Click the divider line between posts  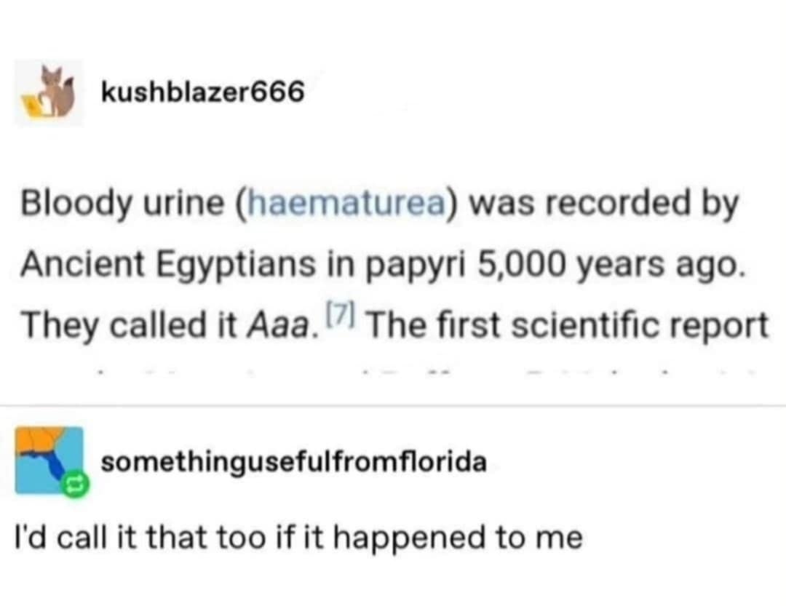(x=393, y=404)
